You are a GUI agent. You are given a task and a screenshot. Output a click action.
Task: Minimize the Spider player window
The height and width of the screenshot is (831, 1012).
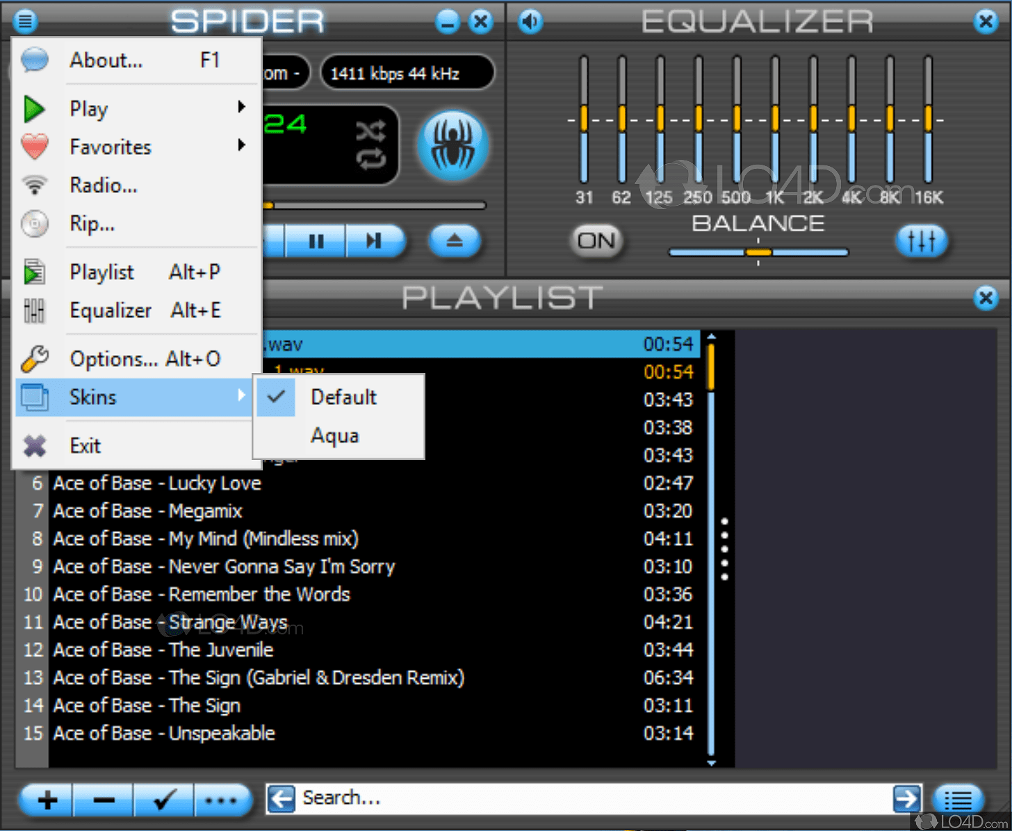tap(448, 22)
